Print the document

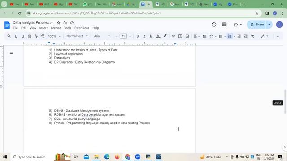coord(30,36)
